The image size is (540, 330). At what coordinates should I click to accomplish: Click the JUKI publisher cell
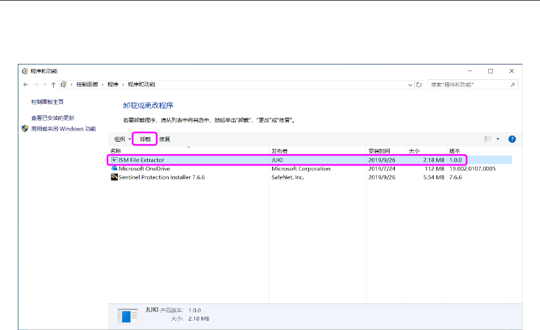277,160
